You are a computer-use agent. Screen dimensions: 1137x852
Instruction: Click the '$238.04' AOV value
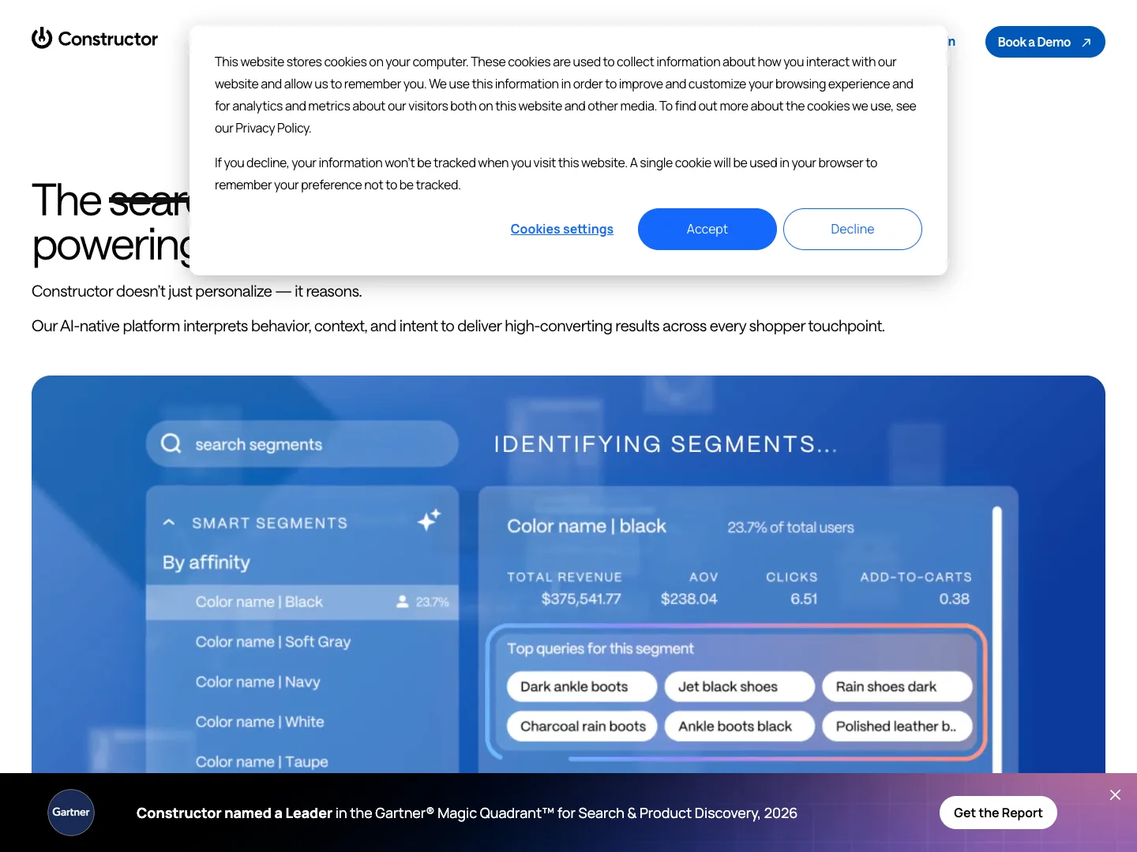click(x=689, y=599)
